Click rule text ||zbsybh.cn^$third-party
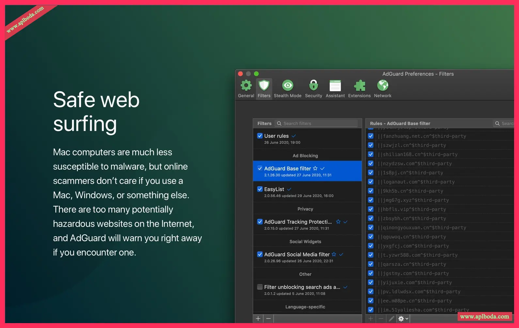519x328 pixels. [412, 218]
